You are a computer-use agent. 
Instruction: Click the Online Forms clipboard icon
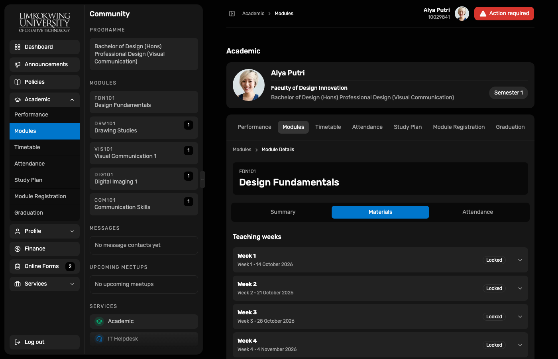[18, 266]
